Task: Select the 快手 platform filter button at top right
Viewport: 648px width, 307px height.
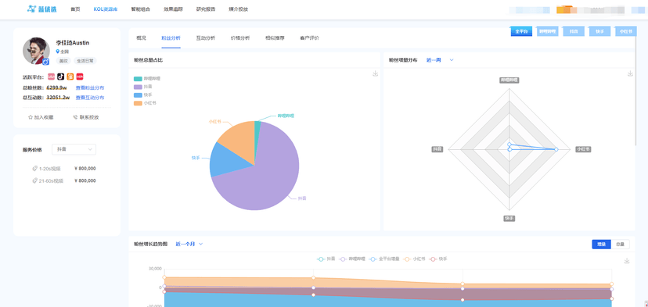Action: [600, 31]
